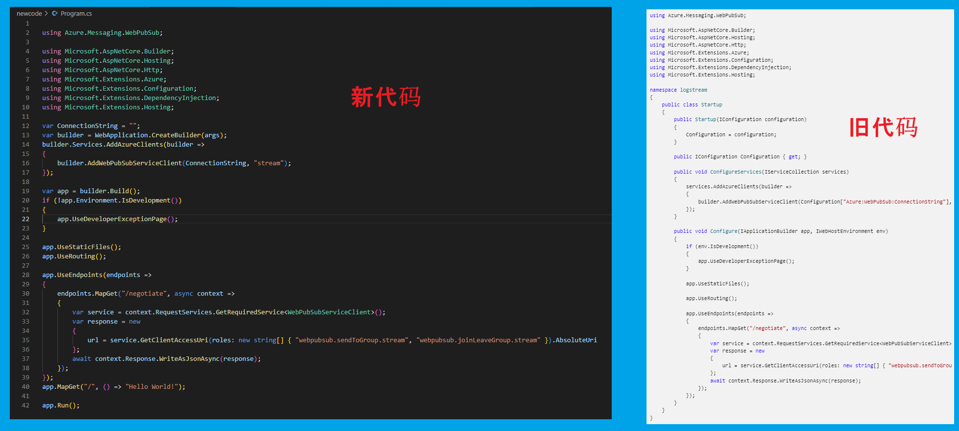Open the newcode folder breadcrumb
959x431 pixels.
coord(29,14)
